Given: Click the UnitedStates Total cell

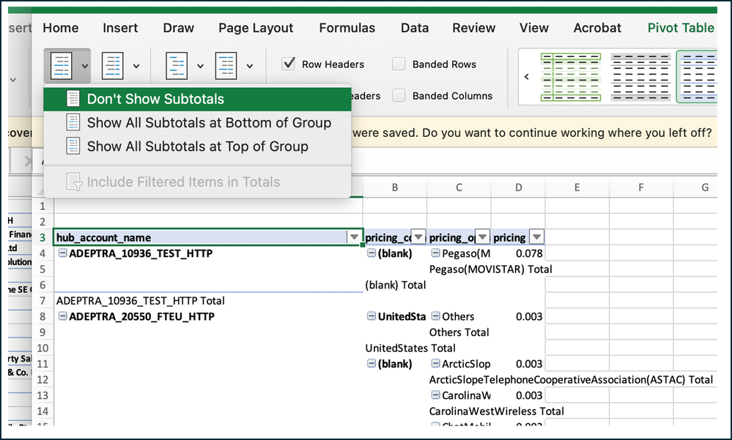Looking at the screenshot, I should pyautogui.click(x=410, y=348).
